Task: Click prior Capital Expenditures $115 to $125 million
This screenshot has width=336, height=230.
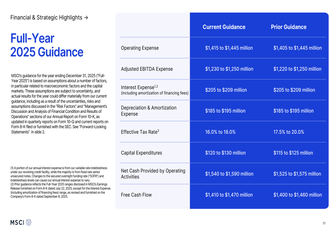Action: (293, 153)
